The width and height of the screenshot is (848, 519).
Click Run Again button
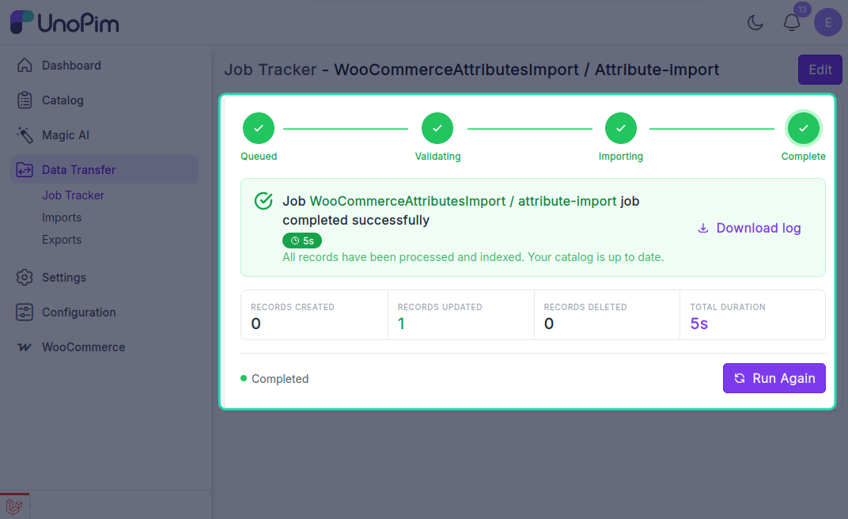(x=774, y=378)
